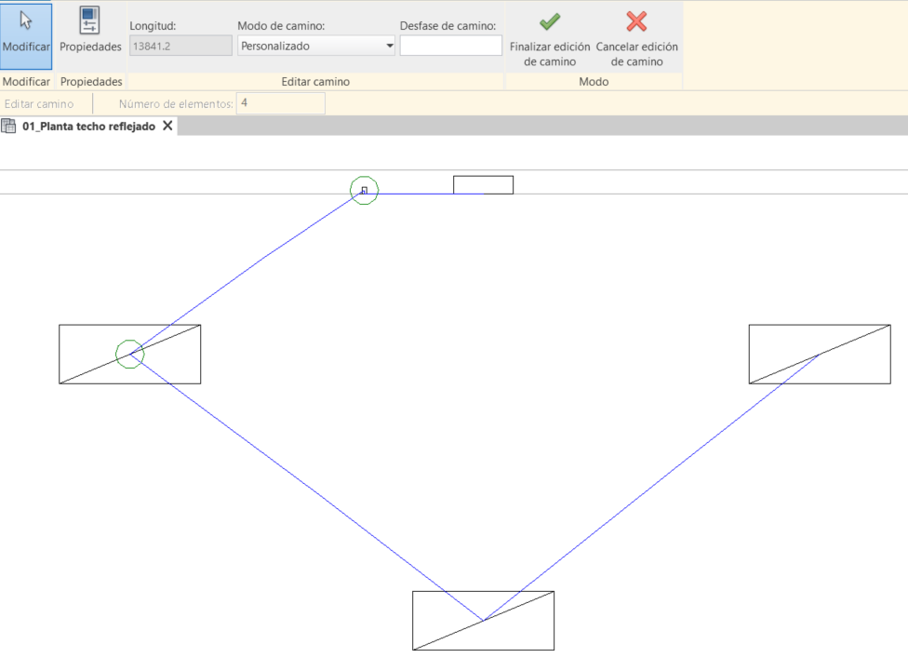908x671 pixels.
Task: Click the Número de elementos field
Action: (281, 103)
